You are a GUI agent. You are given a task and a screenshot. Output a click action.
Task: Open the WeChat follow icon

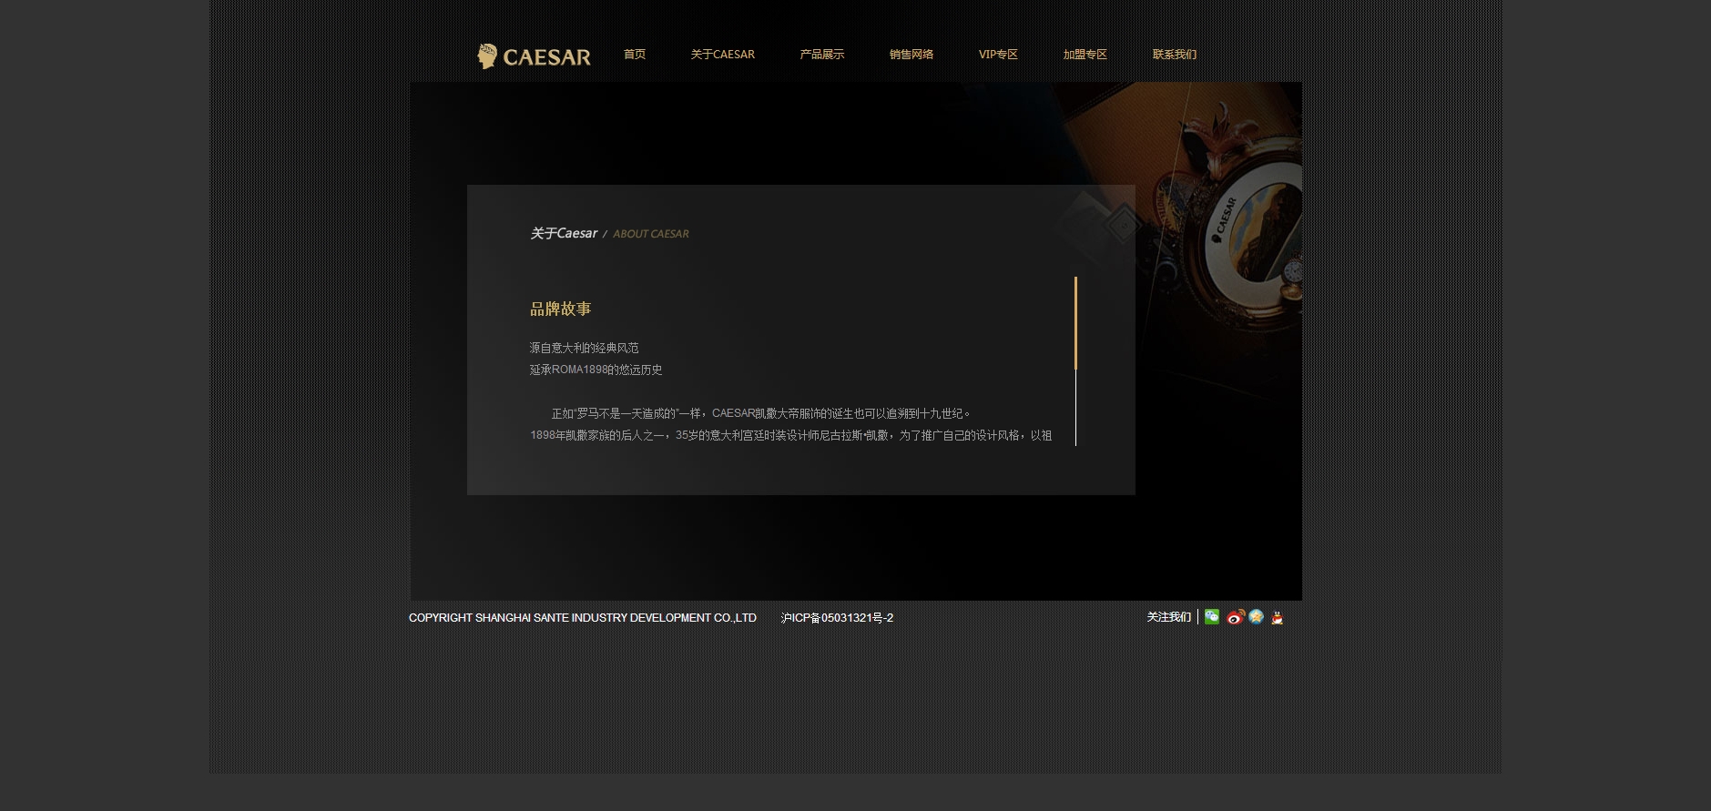1212,617
